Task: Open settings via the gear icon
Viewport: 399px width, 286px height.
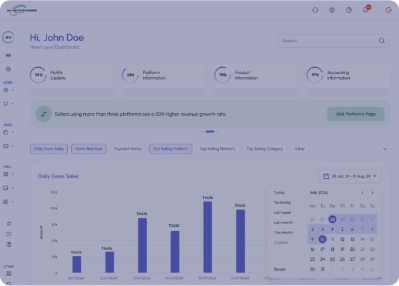Action: [x=332, y=10]
